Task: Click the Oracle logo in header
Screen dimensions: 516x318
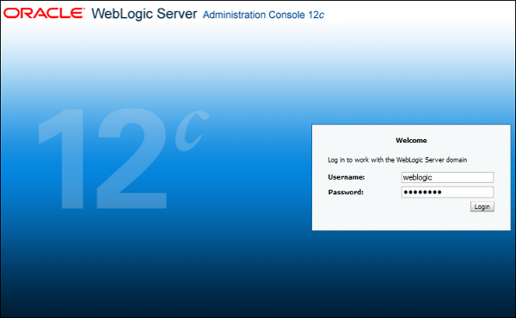Action: (x=44, y=13)
